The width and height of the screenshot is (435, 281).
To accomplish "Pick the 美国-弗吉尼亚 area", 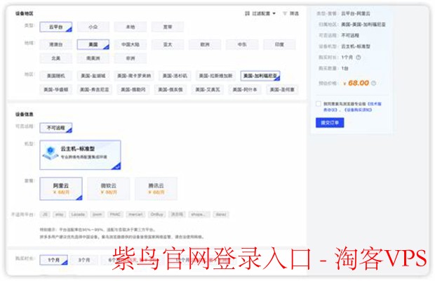I will (x=94, y=90).
